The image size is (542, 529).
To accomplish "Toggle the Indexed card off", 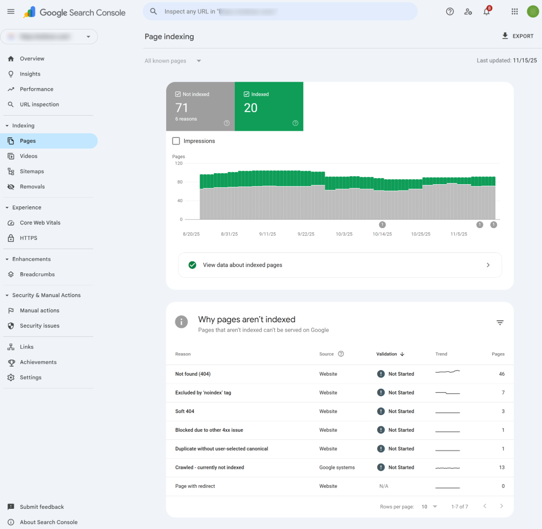I will pyautogui.click(x=269, y=106).
